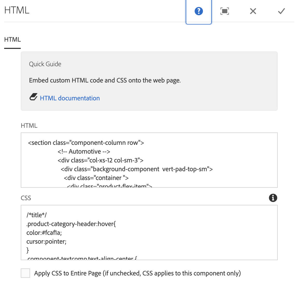Click the Apply CSS to Entire Page label text
The image size is (299, 285).
tap(137, 273)
